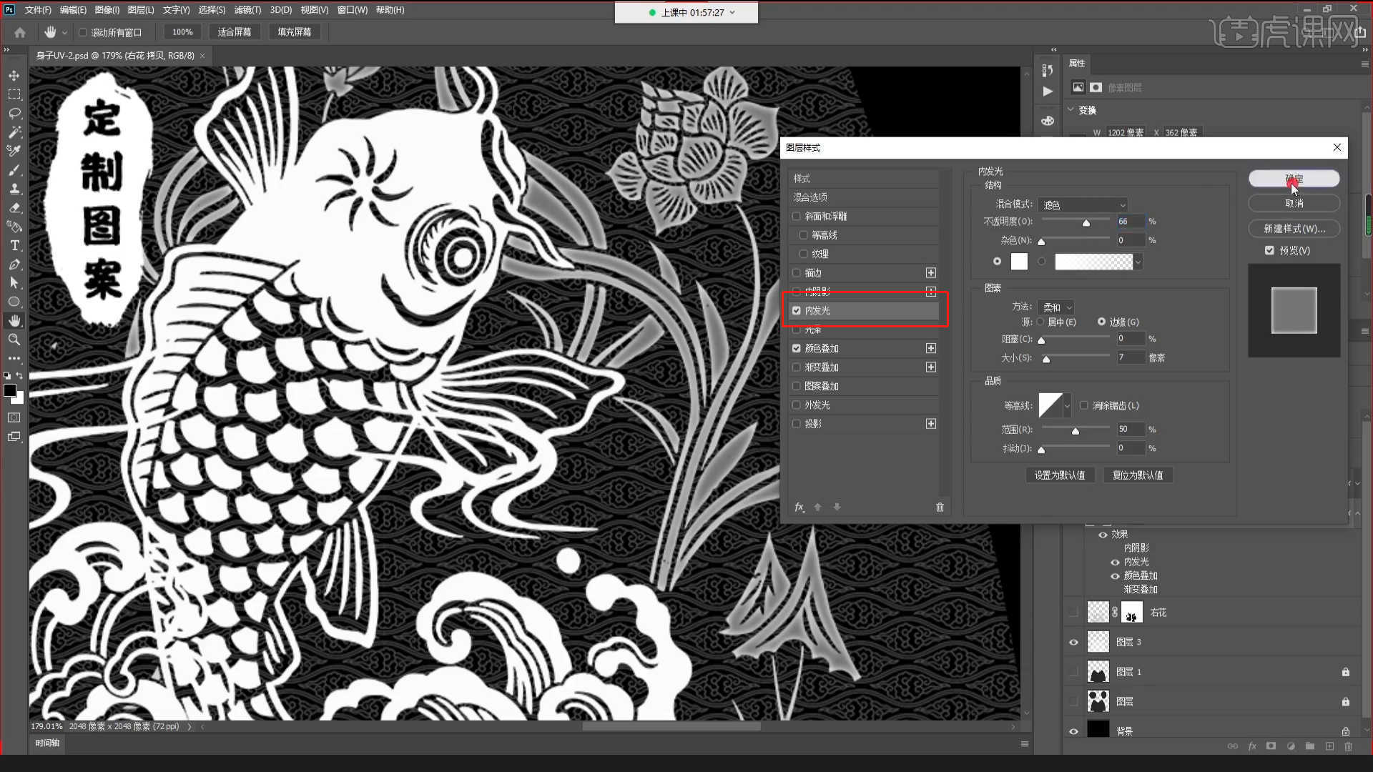This screenshot has width=1373, height=772.
Task: Click Reset to Default button
Action: click(x=1137, y=475)
